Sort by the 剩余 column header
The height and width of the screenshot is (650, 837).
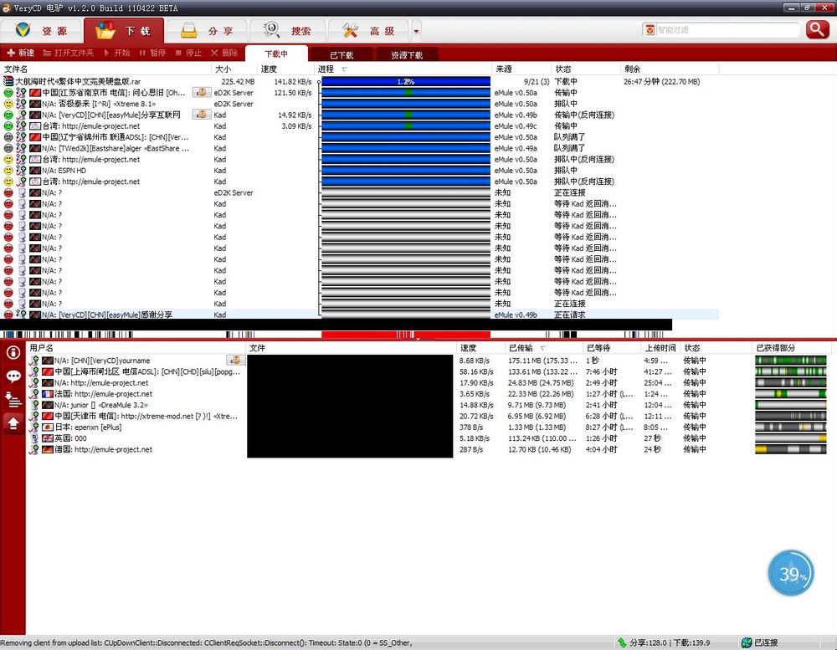click(x=670, y=69)
